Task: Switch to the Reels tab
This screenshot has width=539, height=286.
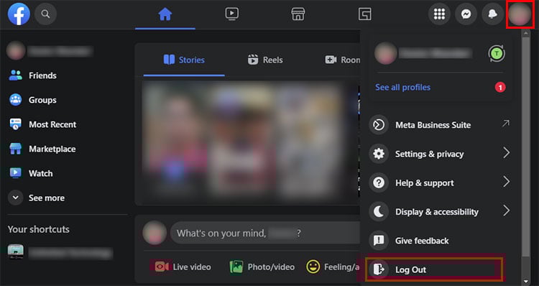Action: [x=265, y=60]
